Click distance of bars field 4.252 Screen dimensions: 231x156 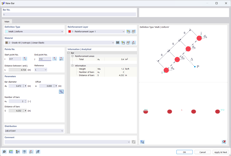(x=16, y=111)
